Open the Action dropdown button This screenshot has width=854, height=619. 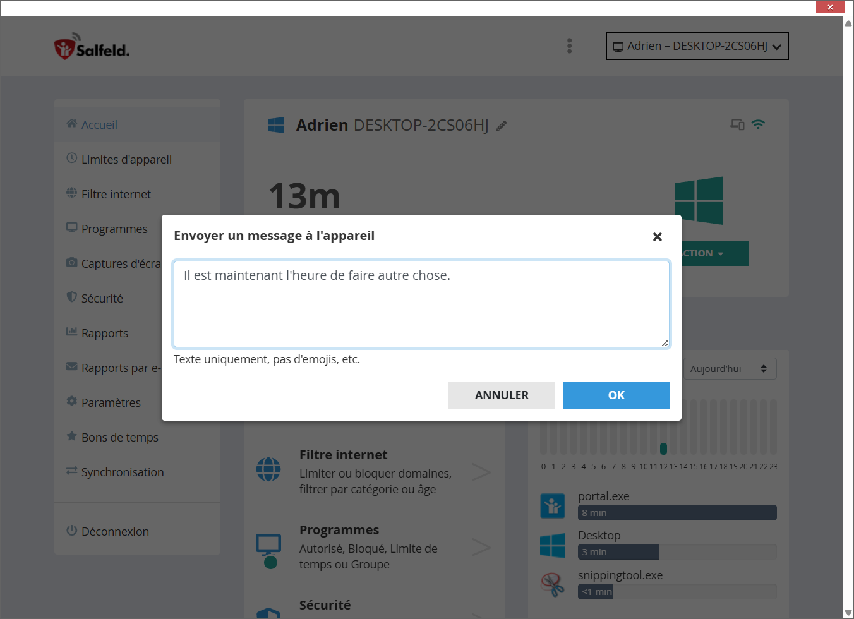[x=715, y=253]
